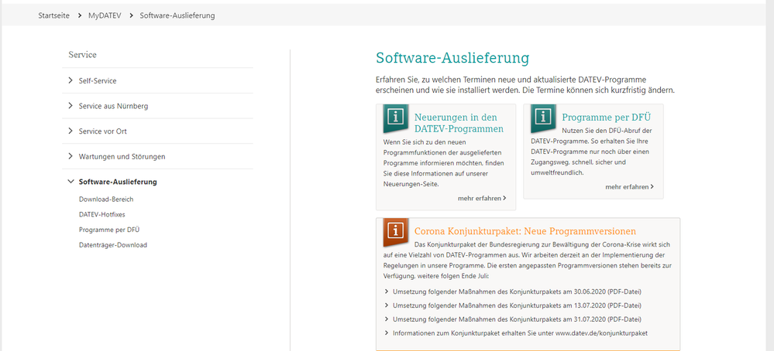
Task: Click the Neuerungen in den DATEV-Programmen heading
Action: pyautogui.click(x=459, y=123)
